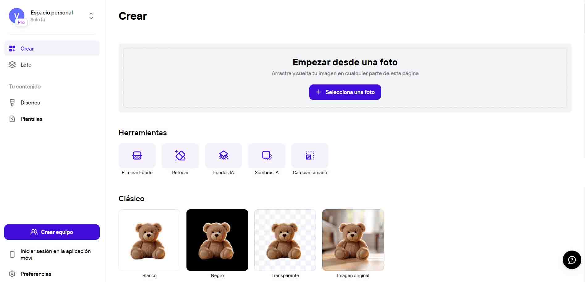Screen dimensions: 585x282
Task: Launch the Sombras IA tool
Action: point(267,155)
